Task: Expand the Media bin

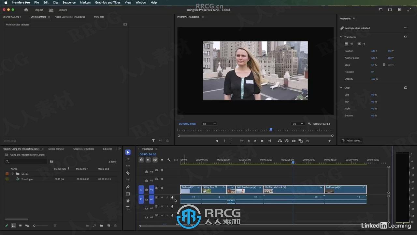Action: click(13, 174)
